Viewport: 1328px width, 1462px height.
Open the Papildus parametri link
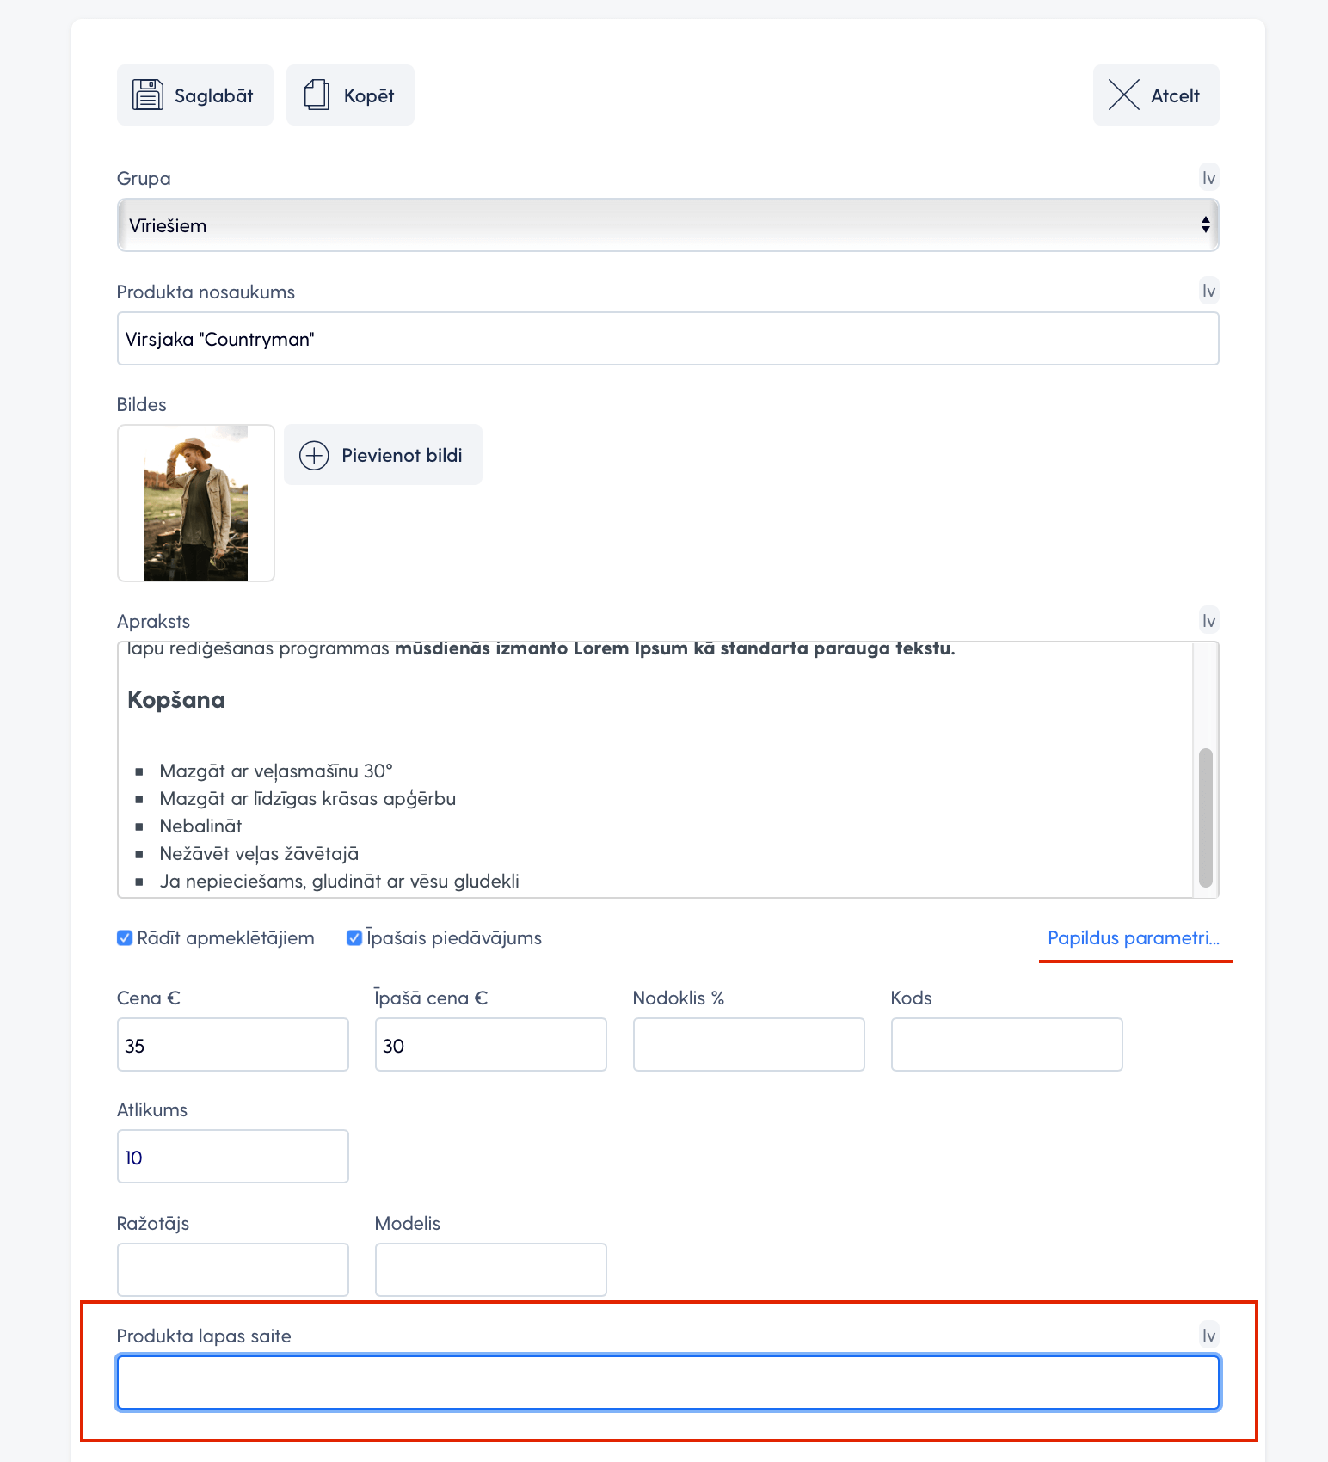pos(1134,937)
